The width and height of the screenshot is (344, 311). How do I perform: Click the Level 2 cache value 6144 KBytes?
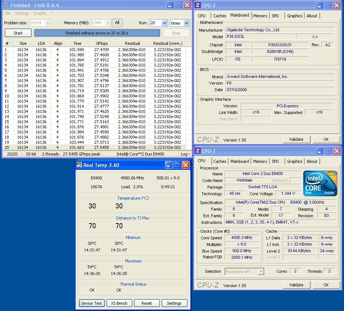tap(300, 251)
